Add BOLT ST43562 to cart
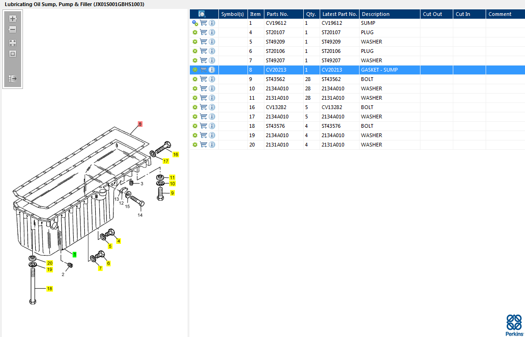This screenshot has height=337, width=525. (x=203, y=79)
